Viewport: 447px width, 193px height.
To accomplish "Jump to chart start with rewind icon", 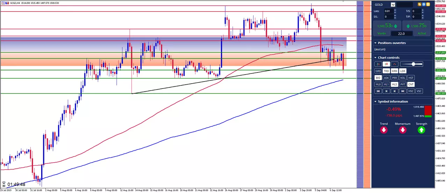I will point(378,91).
